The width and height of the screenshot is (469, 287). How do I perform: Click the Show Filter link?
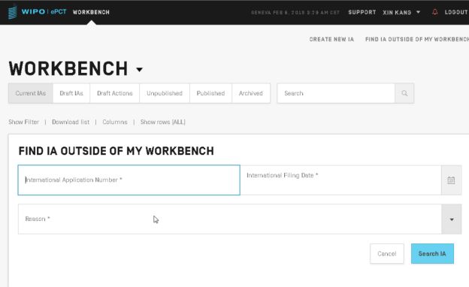point(23,122)
